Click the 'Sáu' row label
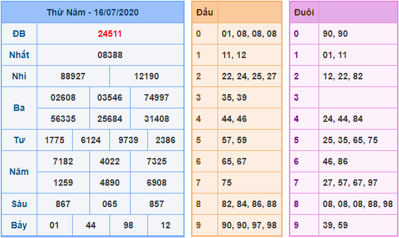 click(x=19, y=204)
